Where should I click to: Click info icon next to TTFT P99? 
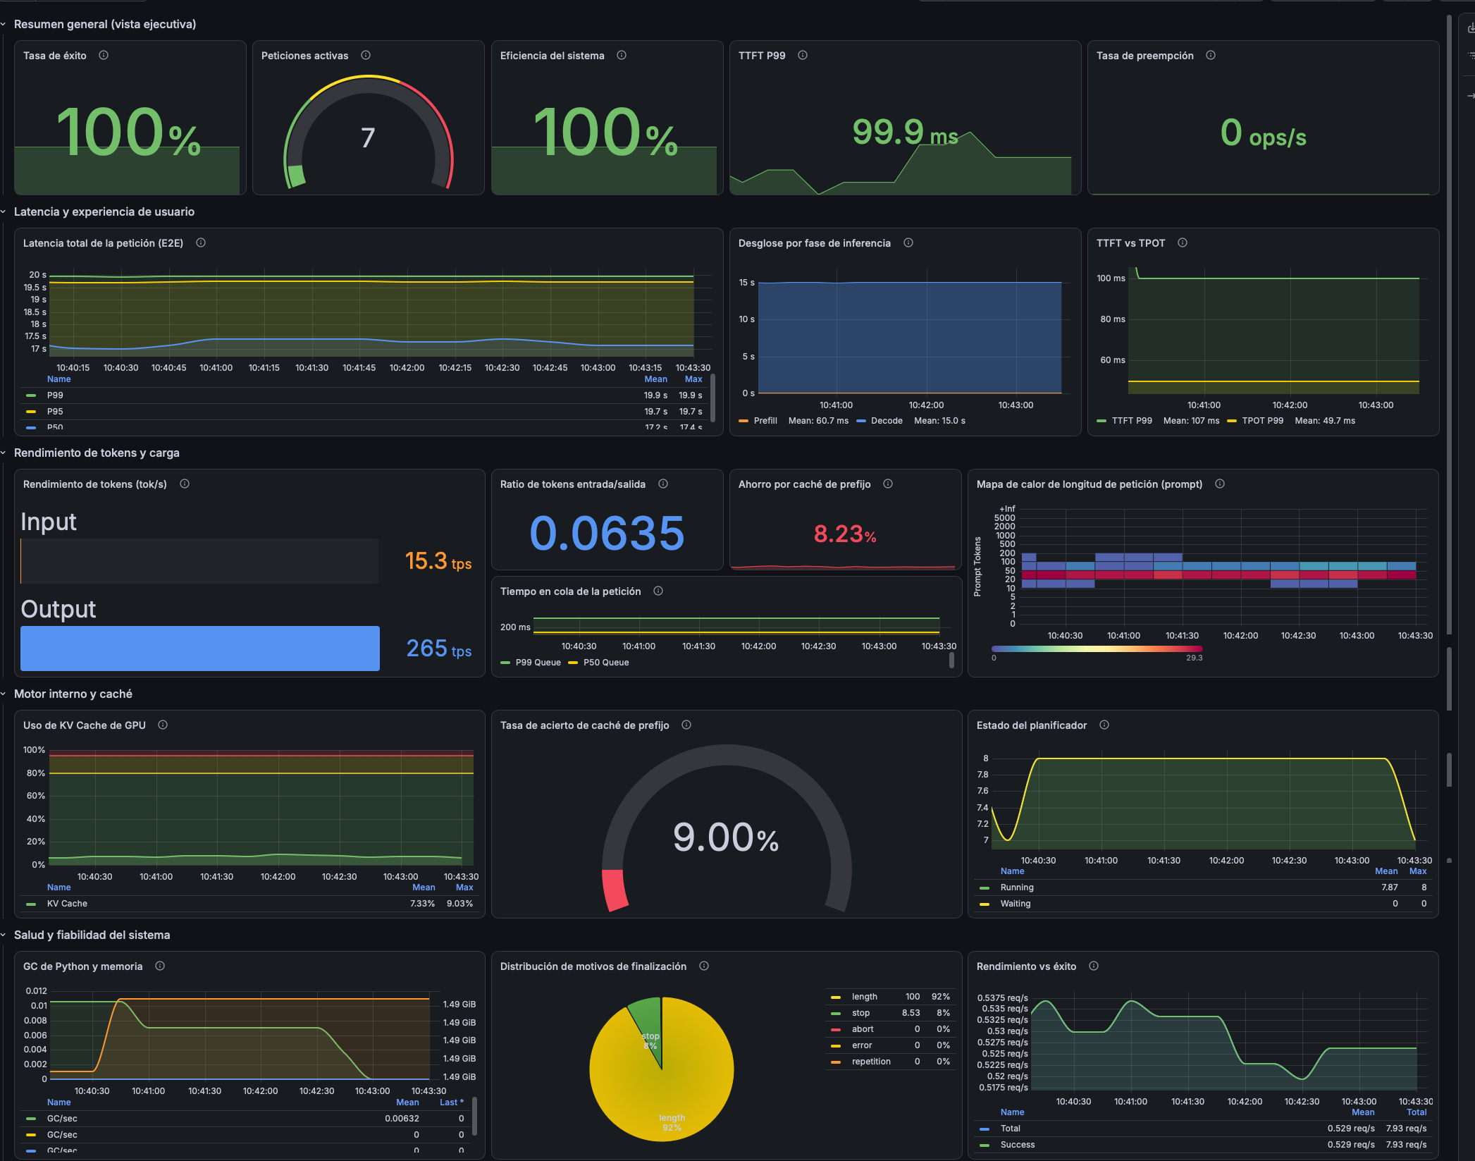click(x=803, y=56)
